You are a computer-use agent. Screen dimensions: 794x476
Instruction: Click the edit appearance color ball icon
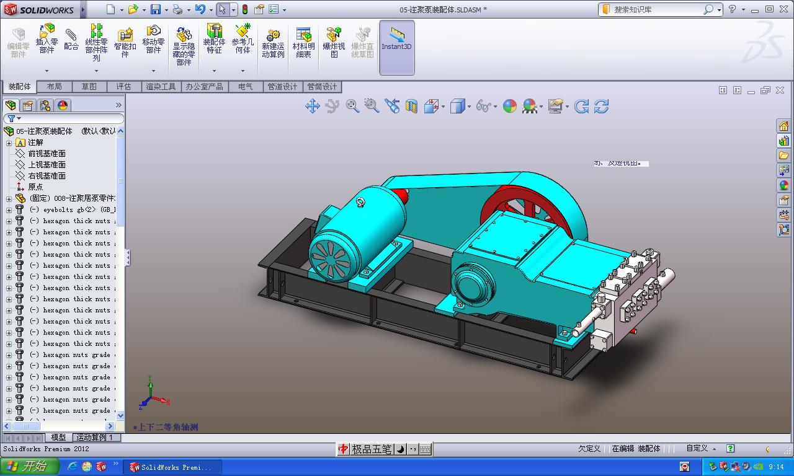(509, 106)
